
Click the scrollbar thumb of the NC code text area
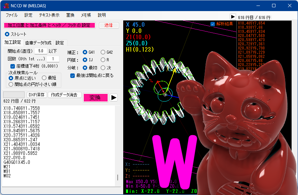tap(118, 177)
